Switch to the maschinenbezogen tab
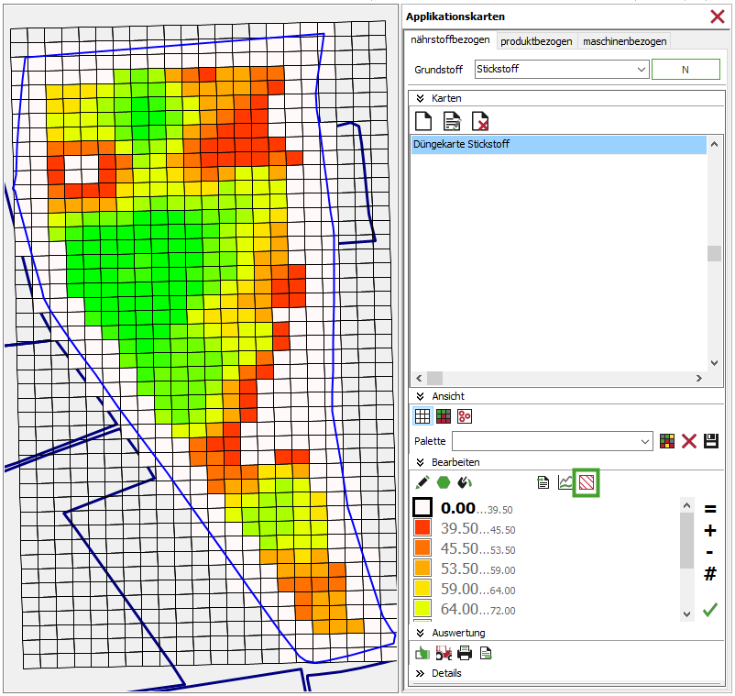The image size is (735, 696). [624, 41]
